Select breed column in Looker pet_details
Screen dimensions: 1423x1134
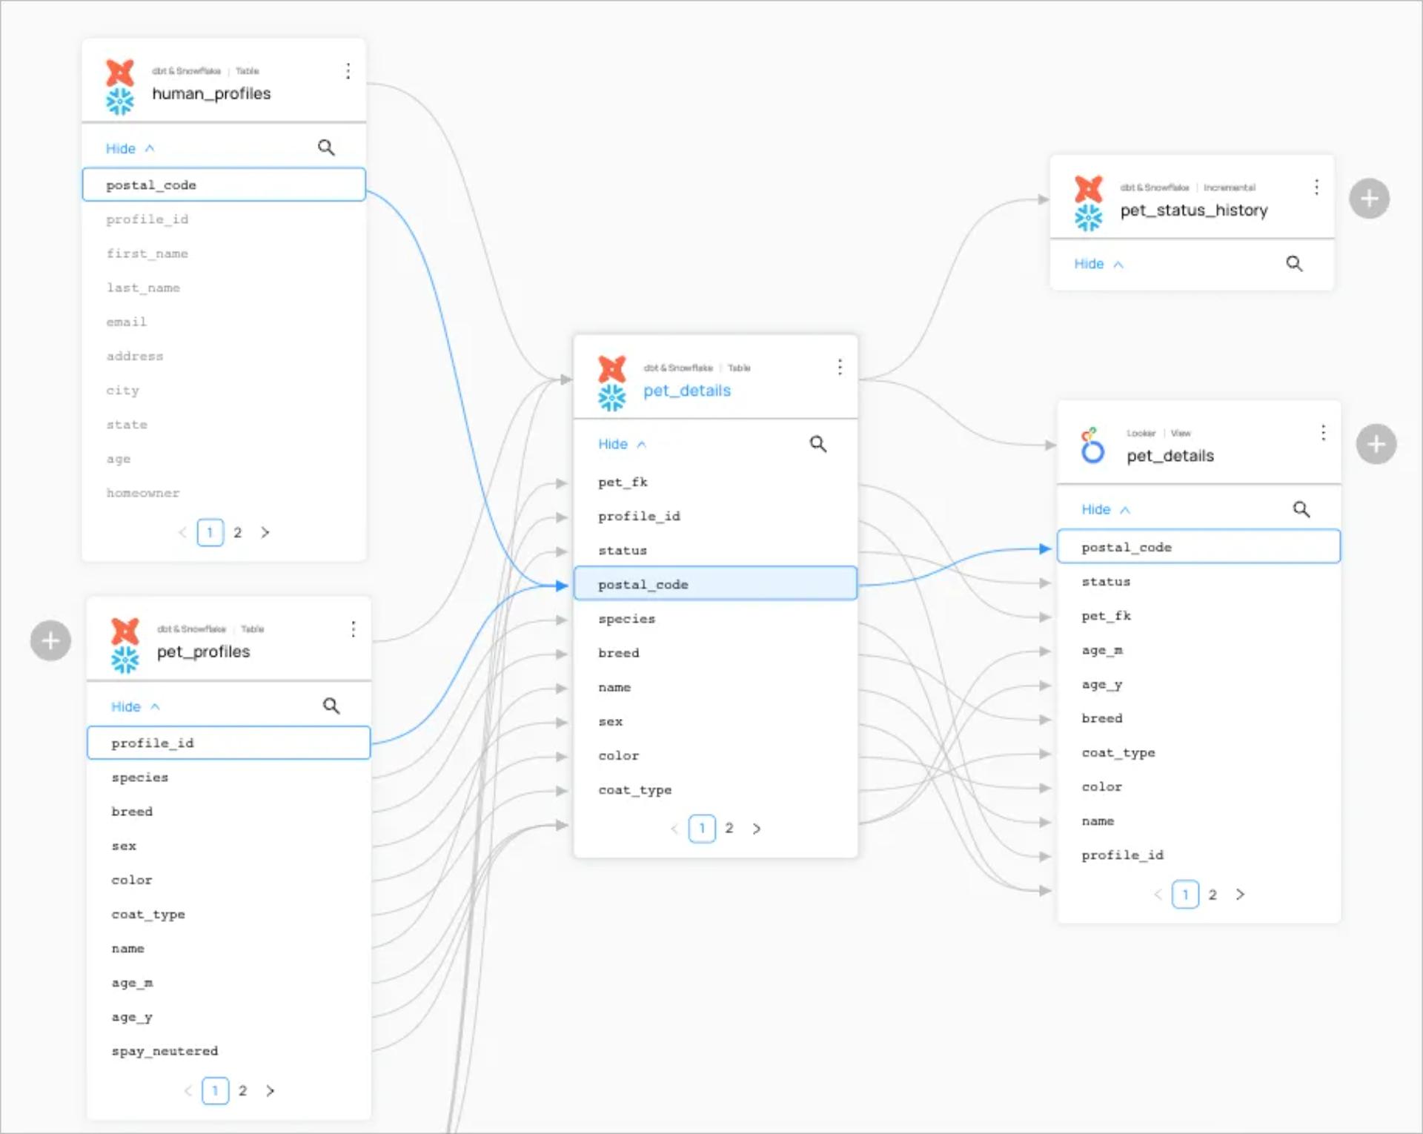pyautogui.click(x=1198, y=718)
